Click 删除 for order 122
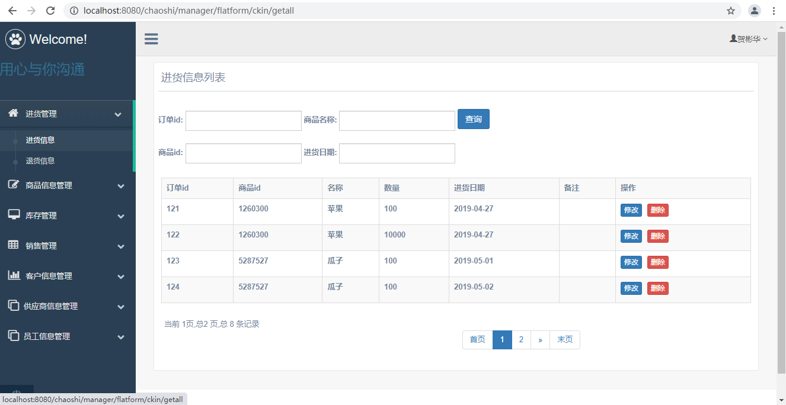This screenshot has height=405, width=786. (658, 236)
